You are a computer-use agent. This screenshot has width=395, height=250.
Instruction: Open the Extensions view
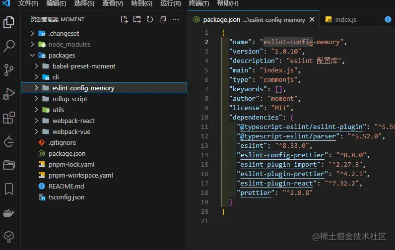9,118
